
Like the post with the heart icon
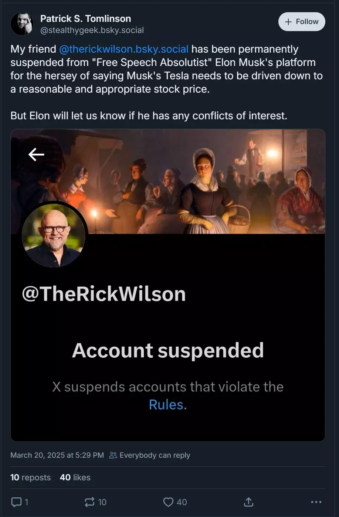(x=168, y=502)
